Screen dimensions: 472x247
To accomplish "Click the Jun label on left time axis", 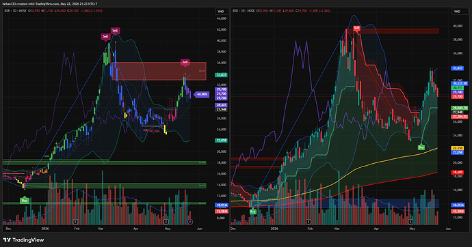I will (199, 229).
